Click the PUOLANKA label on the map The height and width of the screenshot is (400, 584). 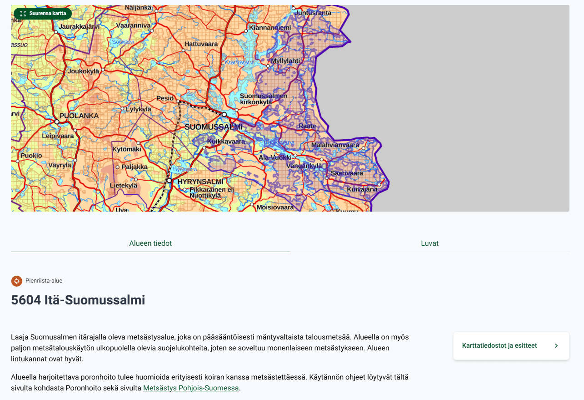[x=79, y=116]
